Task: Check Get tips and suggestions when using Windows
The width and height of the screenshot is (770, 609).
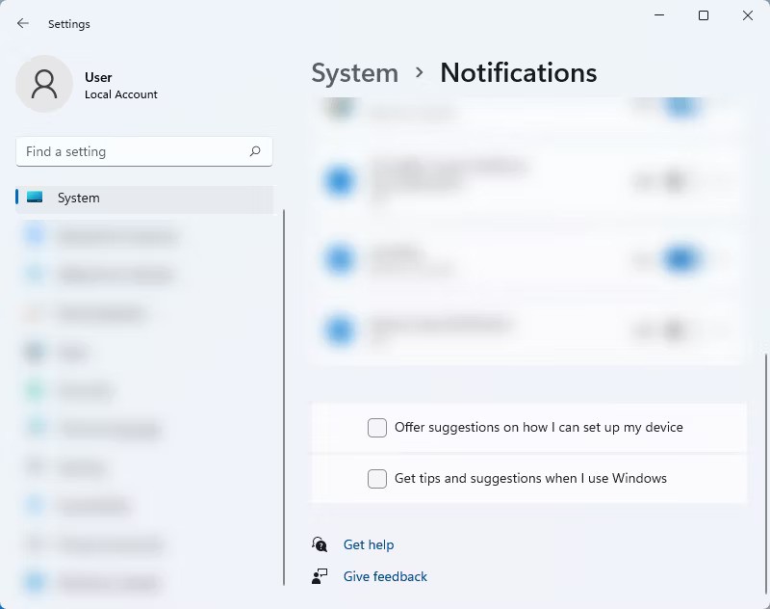Action: coord(377,479)
